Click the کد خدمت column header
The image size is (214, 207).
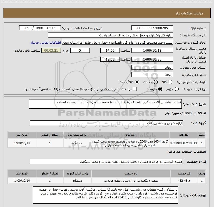(x=184, y=174)
